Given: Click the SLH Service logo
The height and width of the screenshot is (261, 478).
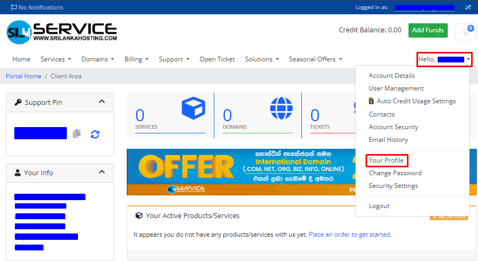Looking at the screenshot, I should 62,32.
